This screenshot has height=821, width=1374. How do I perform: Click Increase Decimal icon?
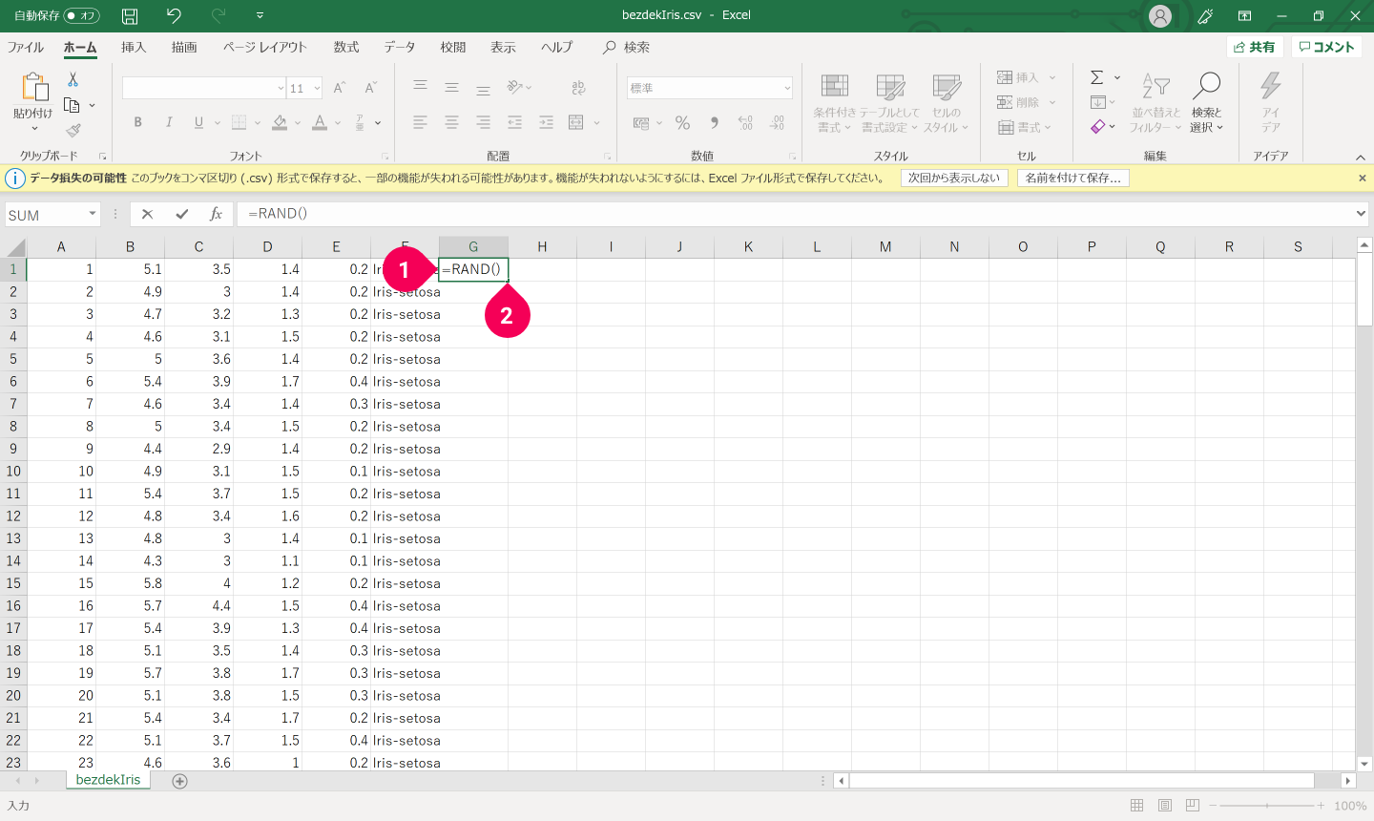[745, 122]
